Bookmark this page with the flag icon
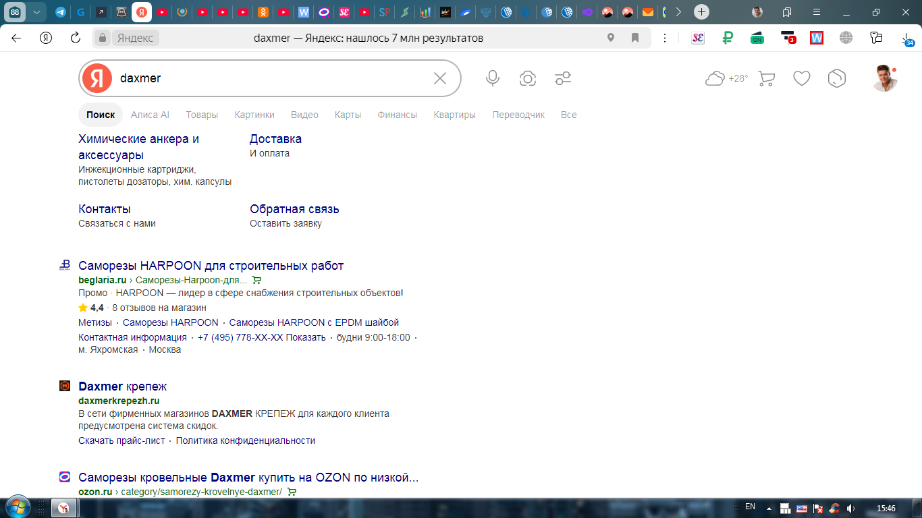 635,38
